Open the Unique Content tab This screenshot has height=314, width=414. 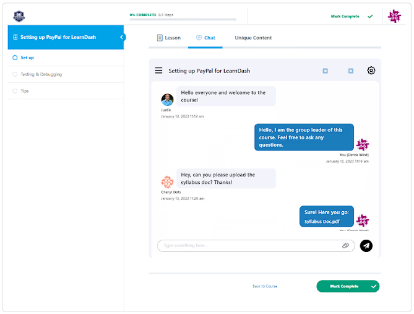[253, 38]
